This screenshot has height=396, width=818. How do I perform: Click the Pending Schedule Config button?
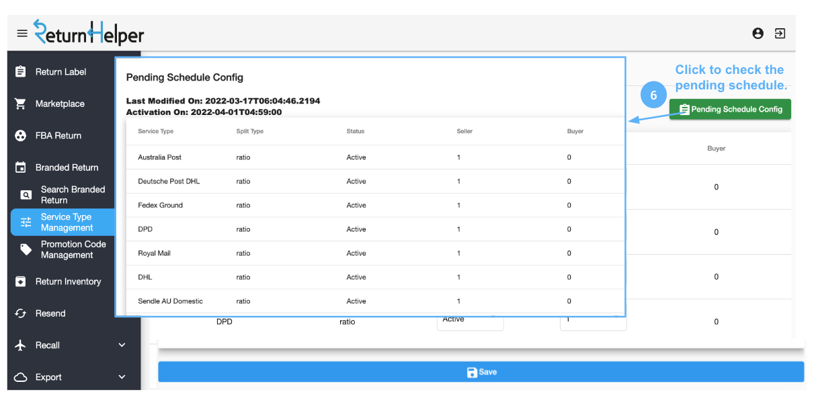pyautogui.click(x=730, y=109)
